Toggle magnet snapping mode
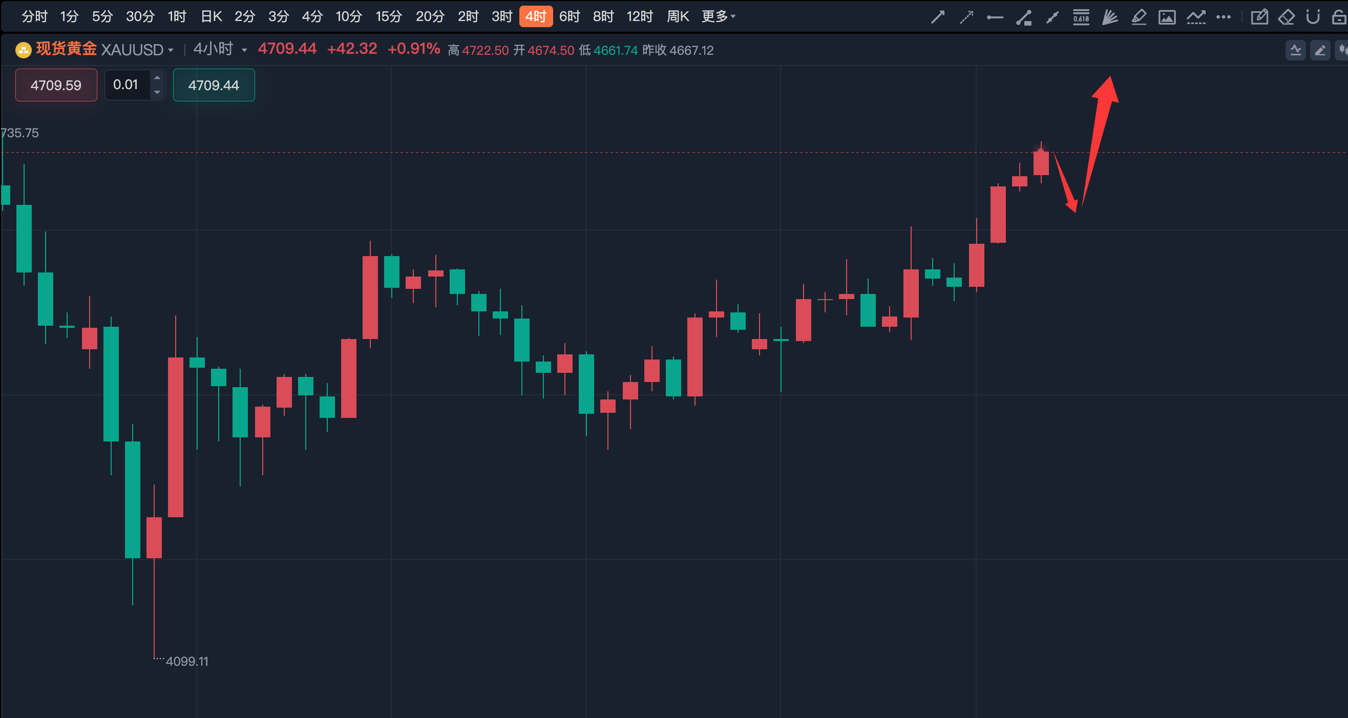The width and height of the screenshot is (1348, 718). 1313,16
